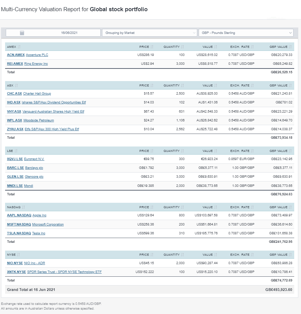
Task: Select grand total GB£493,923.60
Action: pos(279,290)
